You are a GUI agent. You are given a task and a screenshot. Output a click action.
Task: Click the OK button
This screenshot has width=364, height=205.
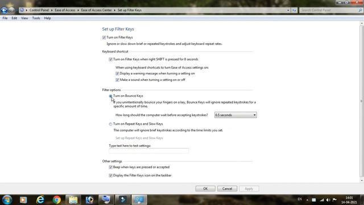click(205, 188)
